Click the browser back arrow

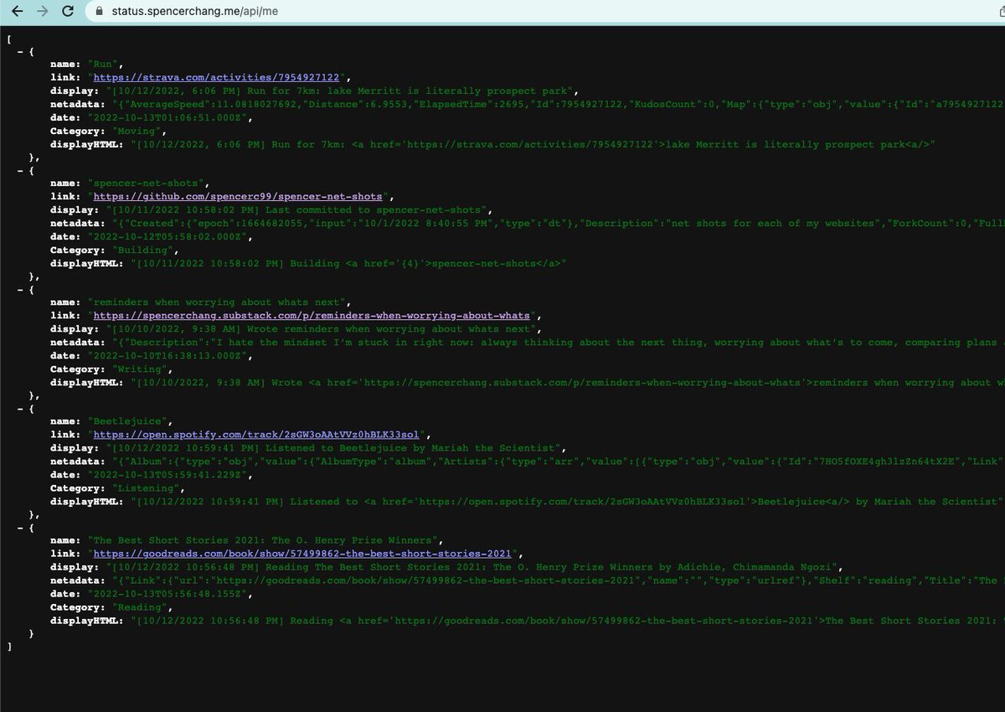pyautogui.click(x=15, y=12)
